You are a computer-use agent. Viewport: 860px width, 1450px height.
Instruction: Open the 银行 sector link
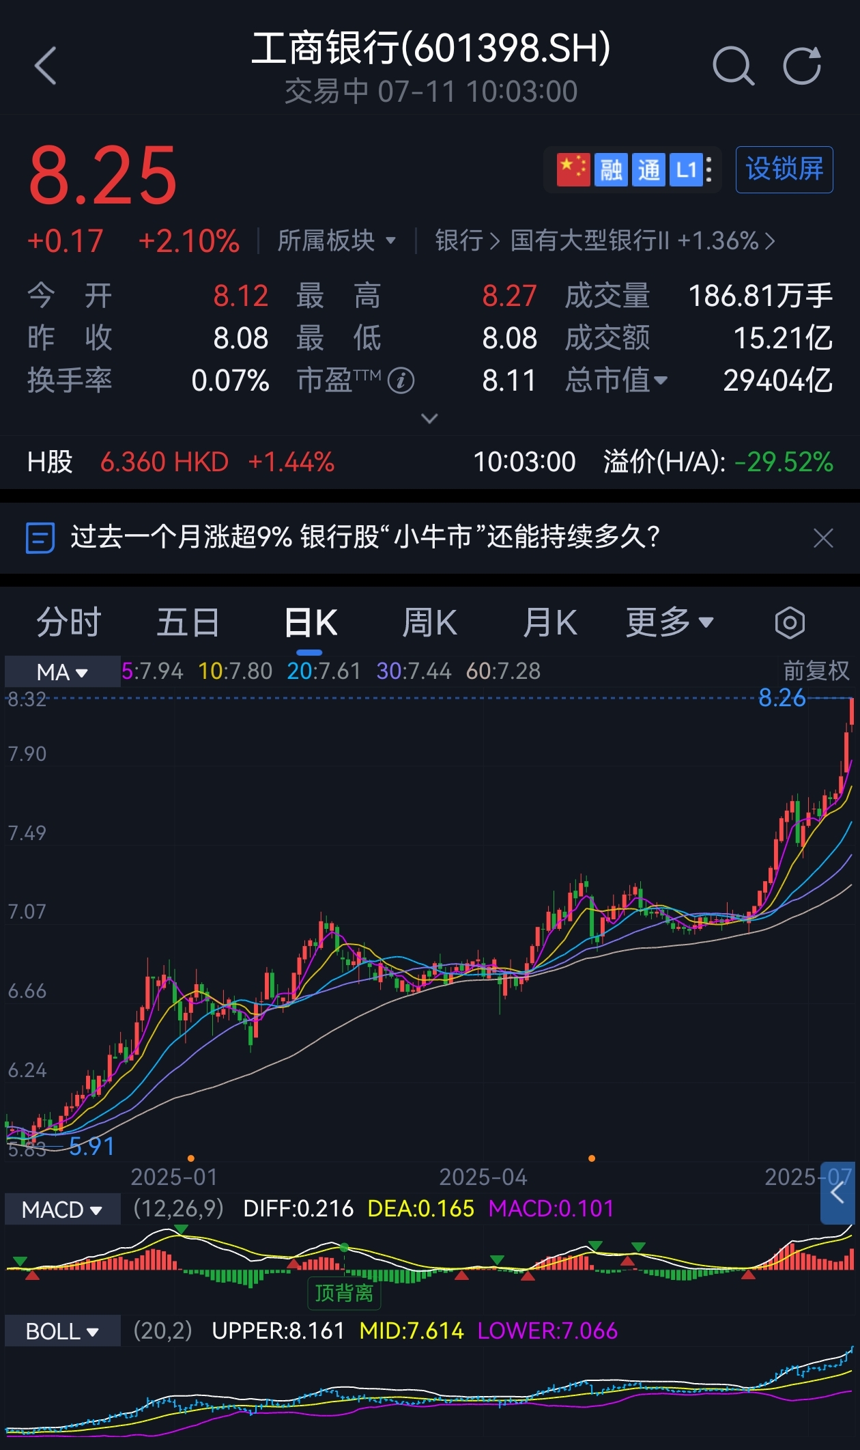click(x=468, y=240)
